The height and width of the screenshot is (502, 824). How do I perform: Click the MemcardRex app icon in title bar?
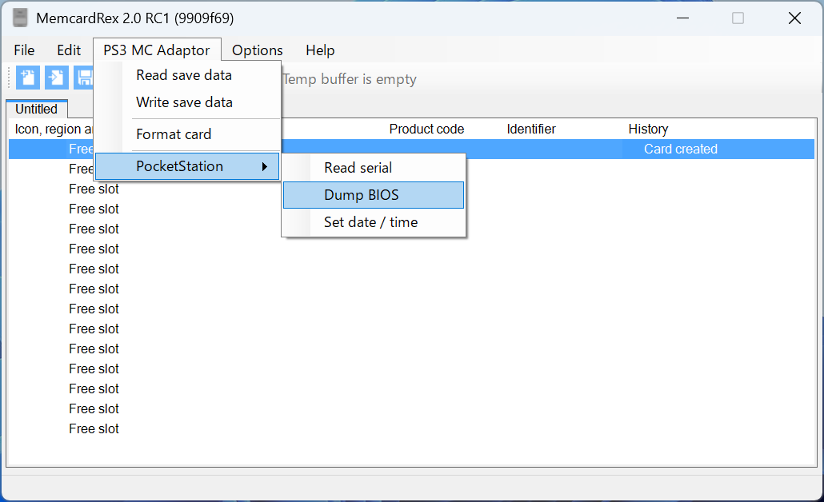click(x=20, y=18)
